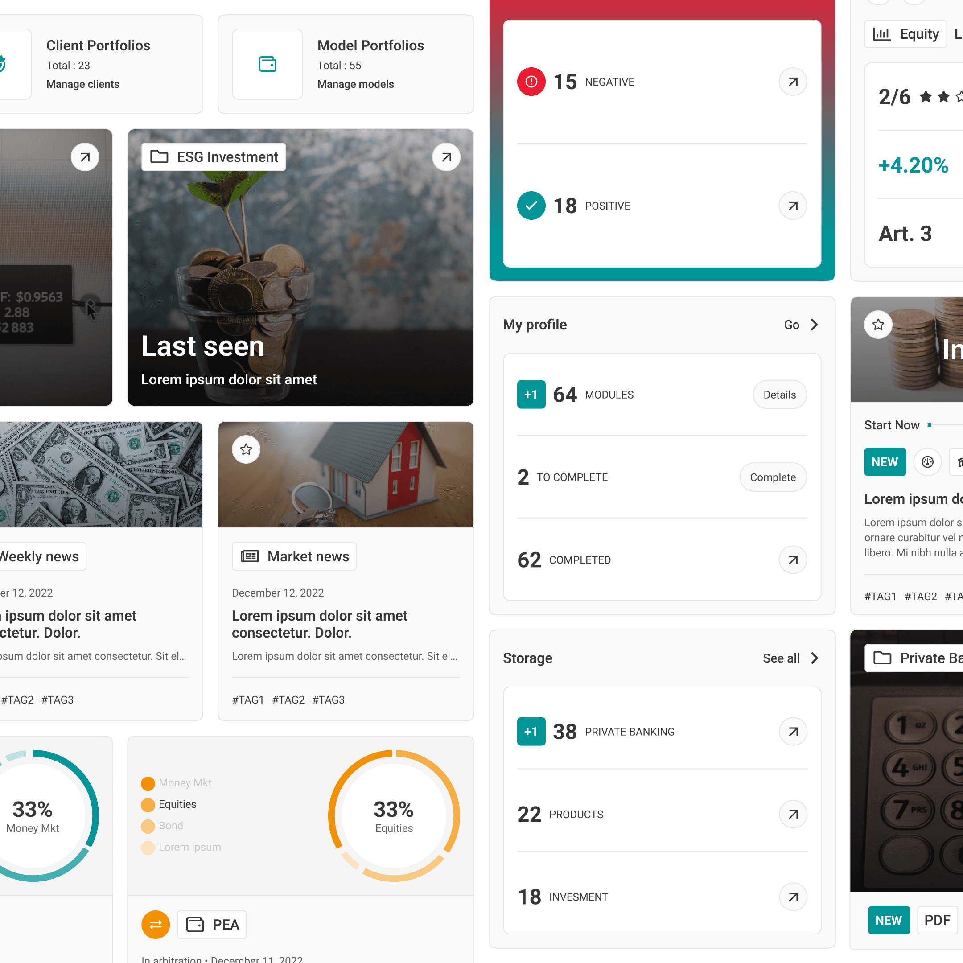Click the negative alert status icon
The image size is (963, 963).
click(531, 81)
